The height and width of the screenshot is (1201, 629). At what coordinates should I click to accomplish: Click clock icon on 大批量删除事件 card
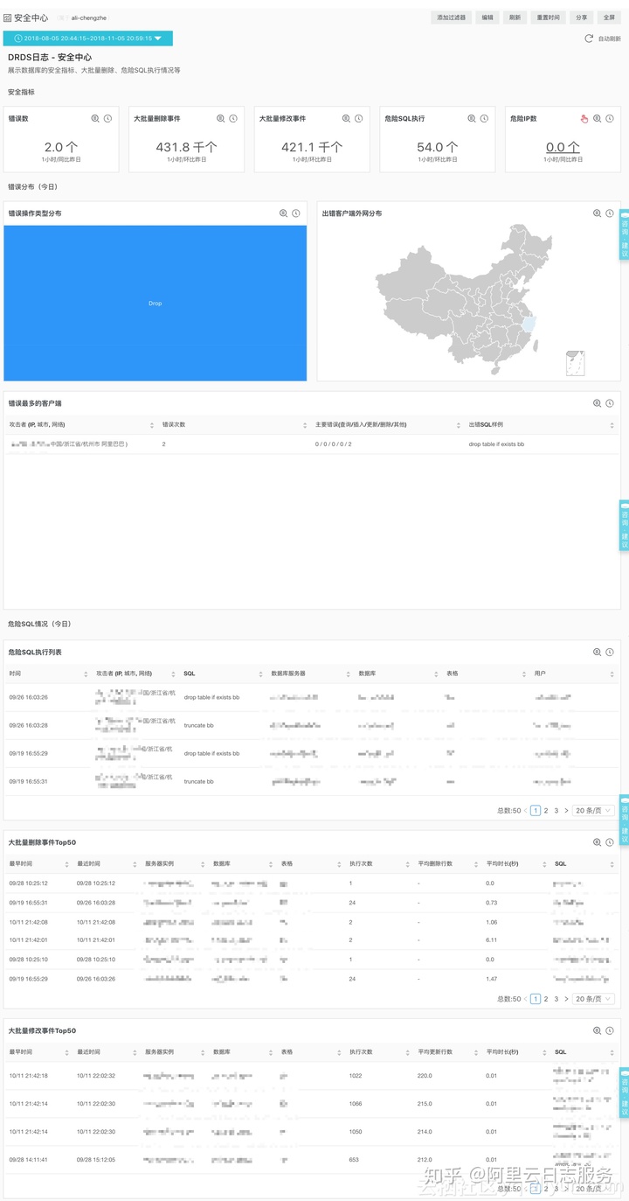pyautogui.click(x=233, y=118)
